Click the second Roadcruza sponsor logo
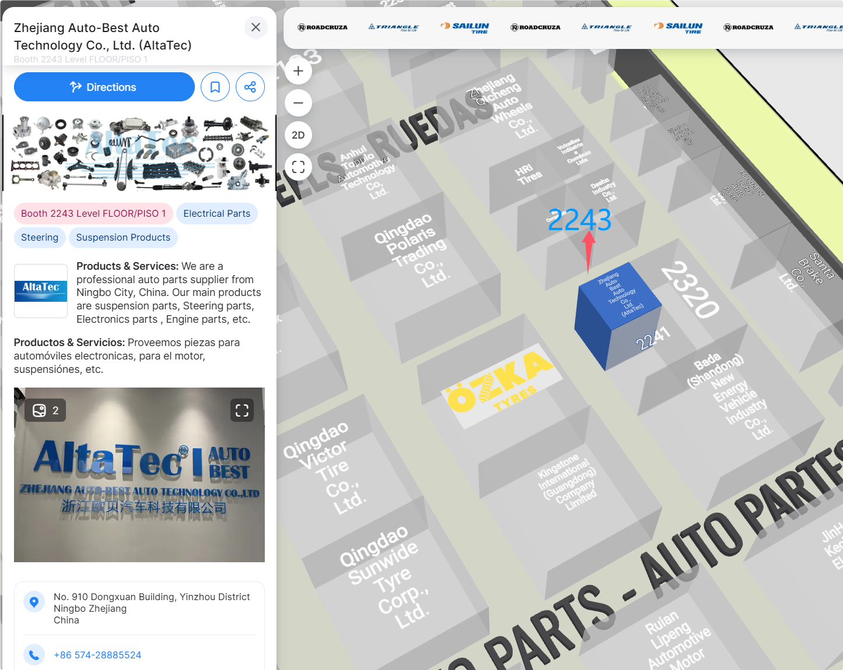 (x=536, y=27)
